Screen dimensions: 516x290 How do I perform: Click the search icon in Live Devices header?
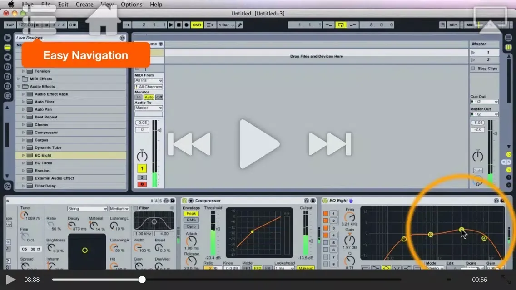click(x=123, y=38)
